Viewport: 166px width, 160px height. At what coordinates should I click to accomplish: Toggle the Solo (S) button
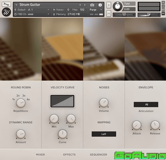[x=109, y=5]
